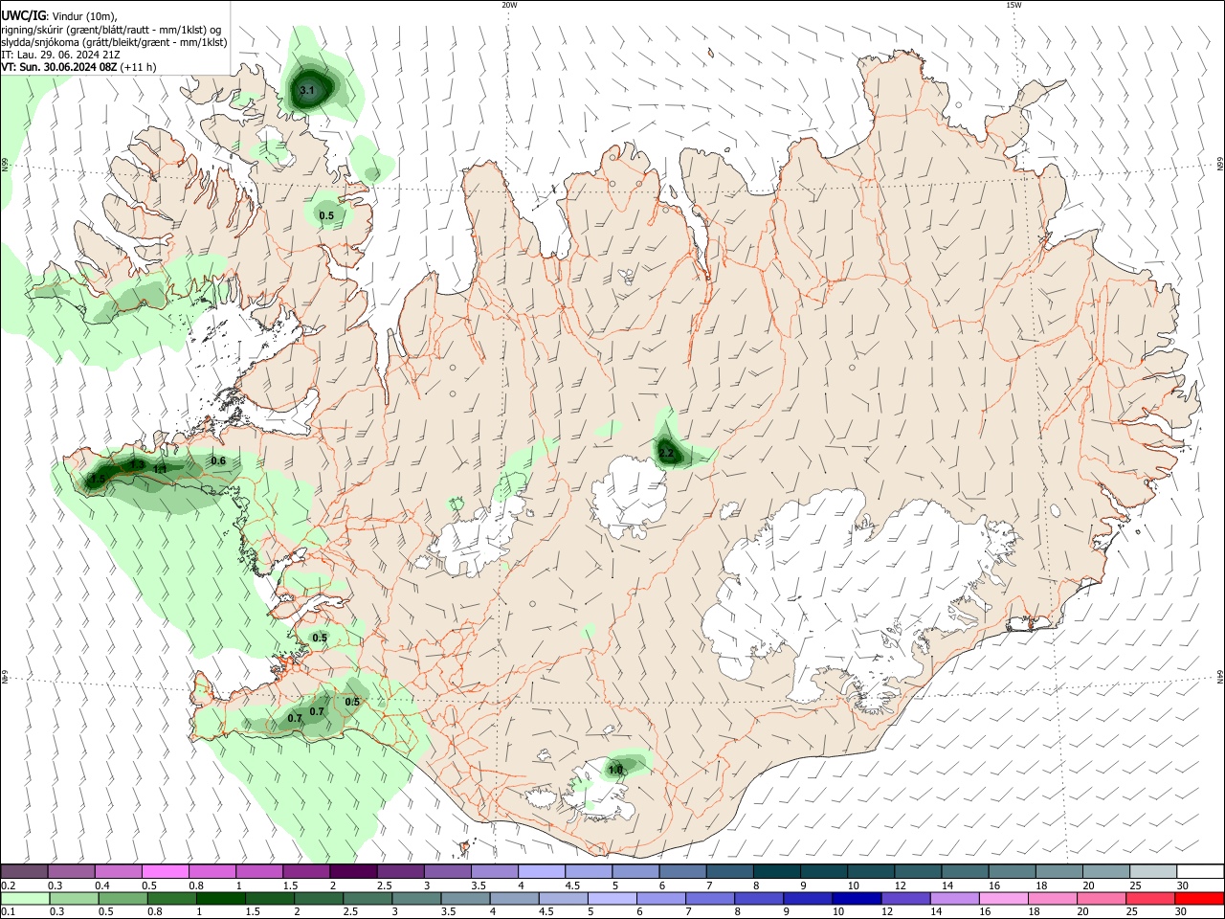Click the grey-green 3 swatch, lower legend
This screenshot has width=1225, height=919.
[417, 899]
